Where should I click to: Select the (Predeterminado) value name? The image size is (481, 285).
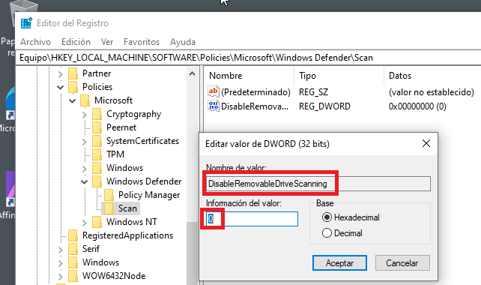coord(255,92)
